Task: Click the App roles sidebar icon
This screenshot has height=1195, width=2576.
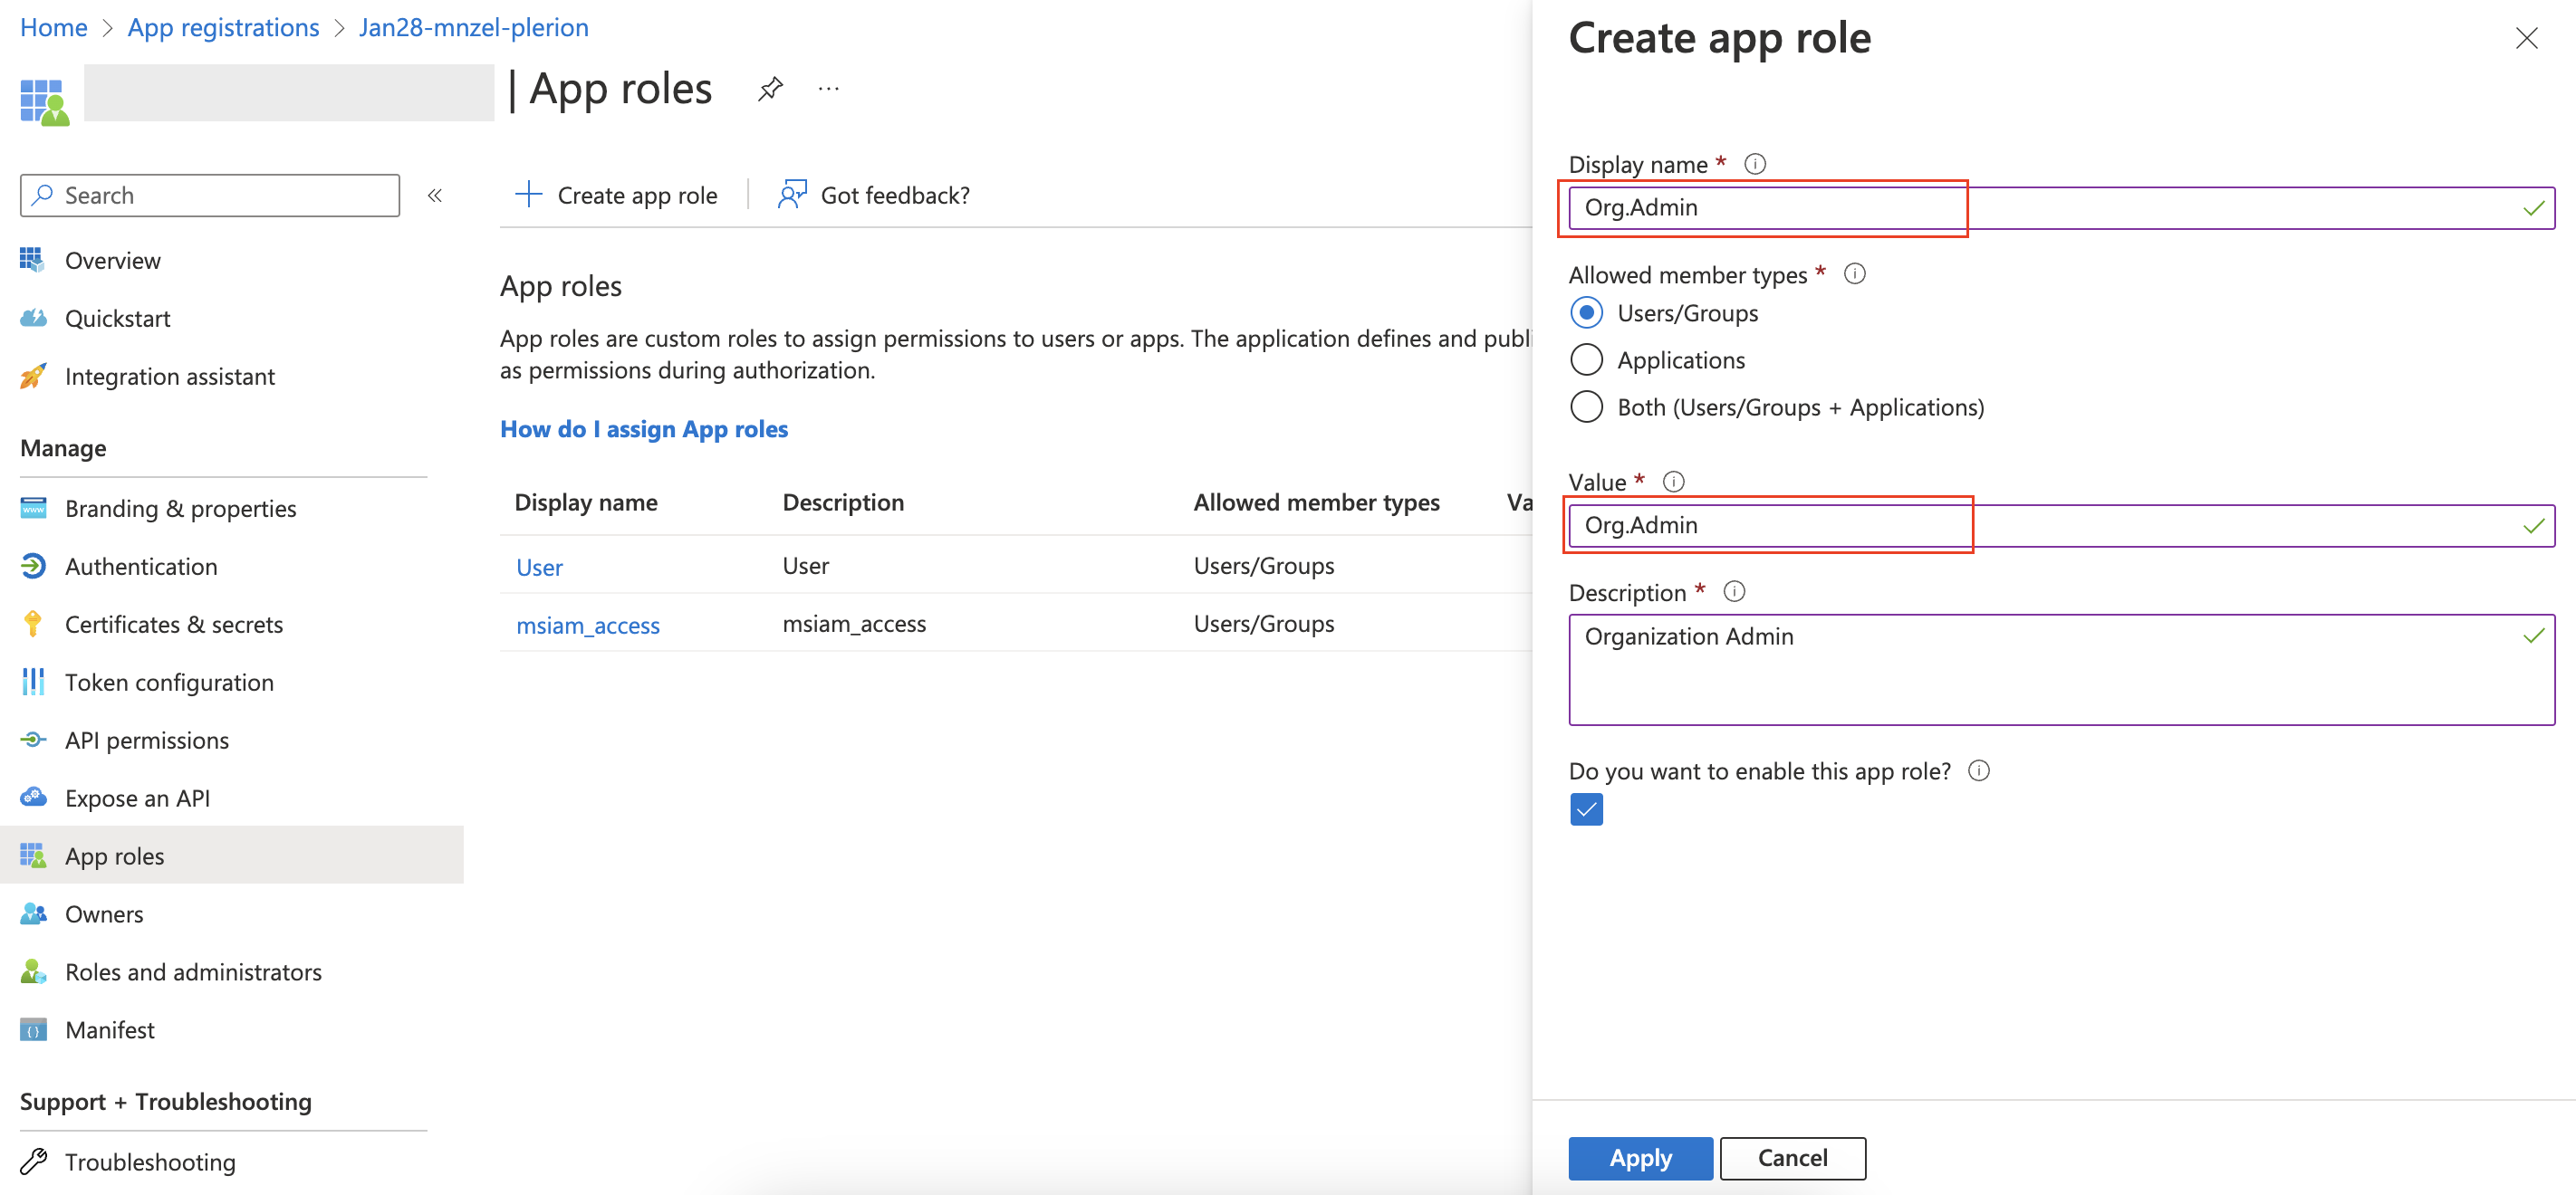Action: [x=33, y=856]
